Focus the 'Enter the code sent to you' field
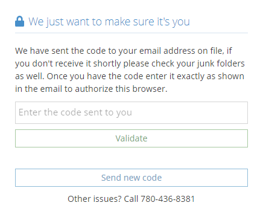 pos(131,112)
